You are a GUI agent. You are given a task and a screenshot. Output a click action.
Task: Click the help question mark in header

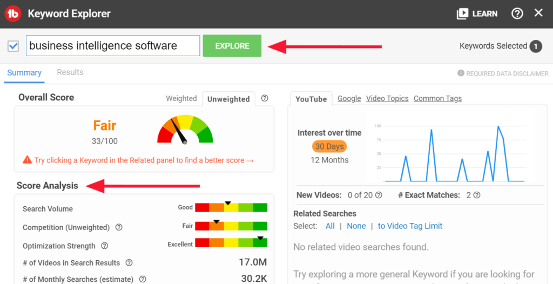pyautogui.click(x=517, y=13)
